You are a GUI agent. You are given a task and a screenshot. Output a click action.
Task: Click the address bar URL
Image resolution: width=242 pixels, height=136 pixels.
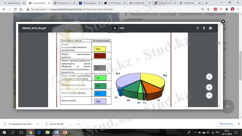(x=81, y=9)
